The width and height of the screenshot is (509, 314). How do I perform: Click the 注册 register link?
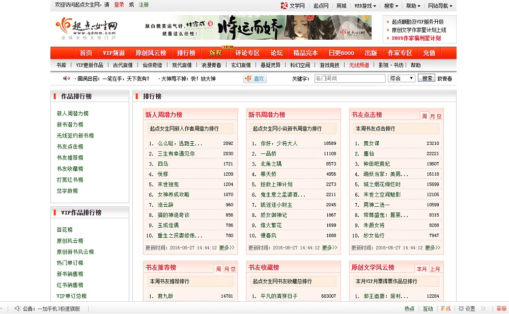coord(144,5)
